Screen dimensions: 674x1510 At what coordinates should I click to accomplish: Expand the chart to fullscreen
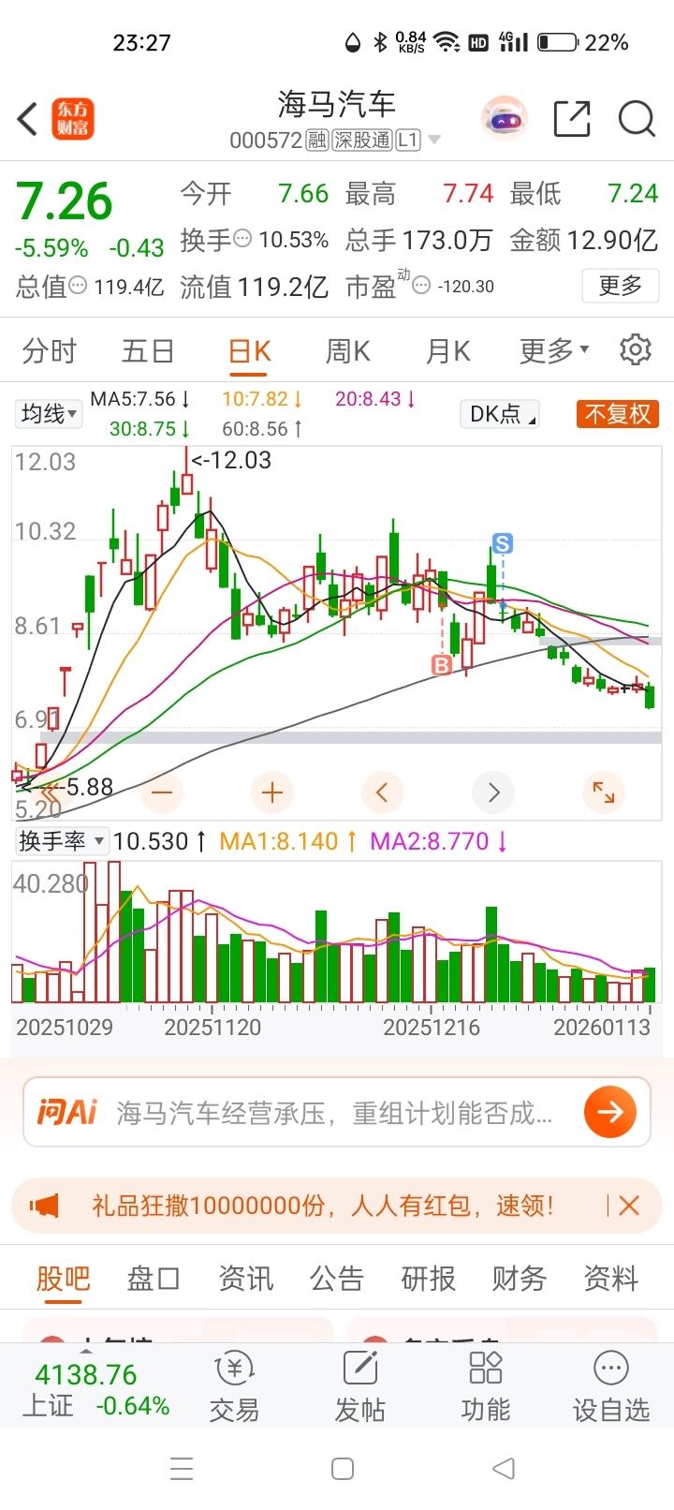[x=604, y=792]
